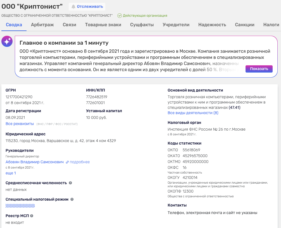Click INN value 7726482519
Screen dimensions: 281x228
coord(97,97)
